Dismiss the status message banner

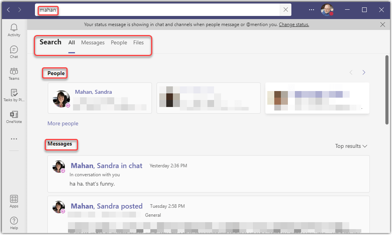383,25
